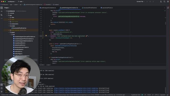170x96 pixels.
Task: Click the yellow lightbulb quick-fix icon
Action: tap(46, 36)
